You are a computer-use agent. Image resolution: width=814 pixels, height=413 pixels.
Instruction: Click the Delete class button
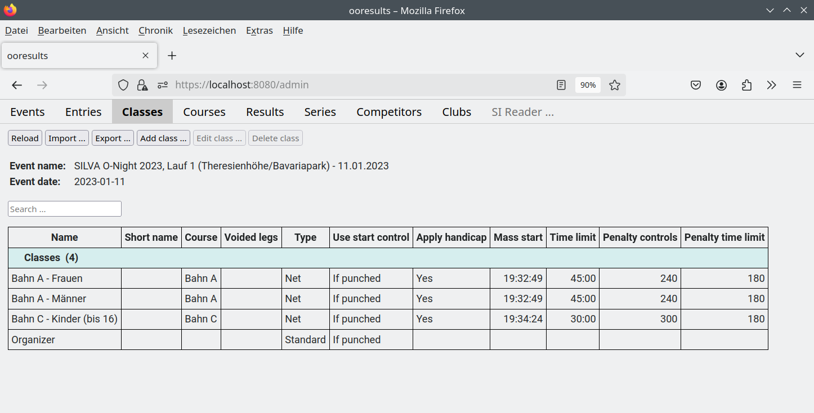(276, 138)
